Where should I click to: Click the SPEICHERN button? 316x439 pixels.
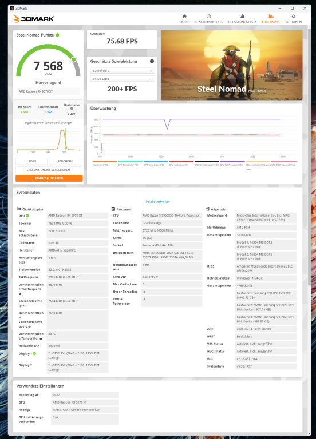click(x=65, y=161)
